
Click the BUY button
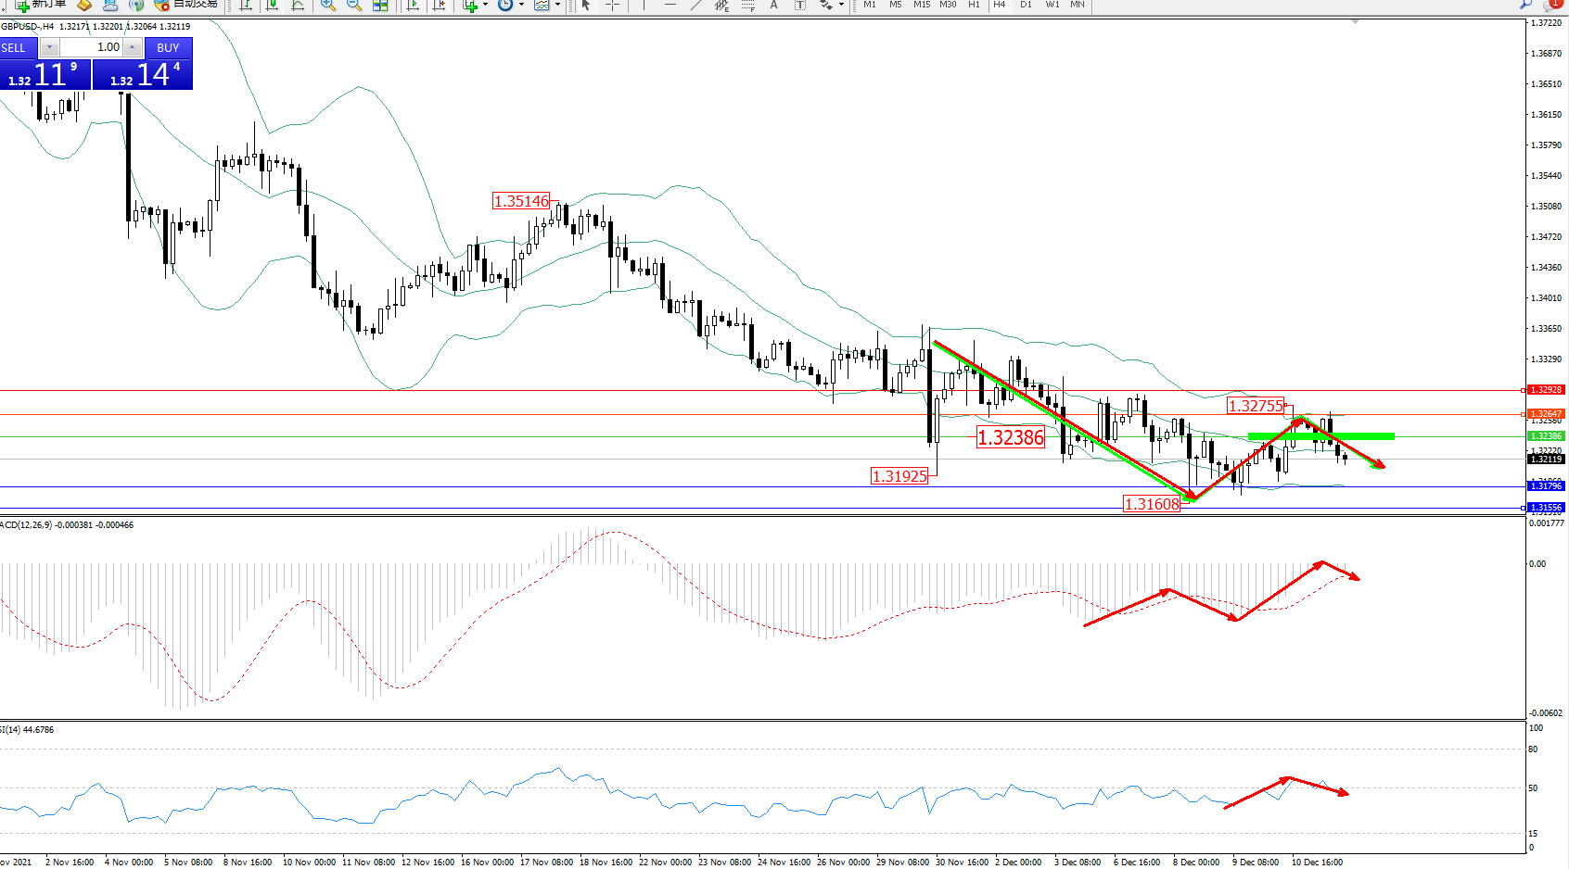pos(168,47)
